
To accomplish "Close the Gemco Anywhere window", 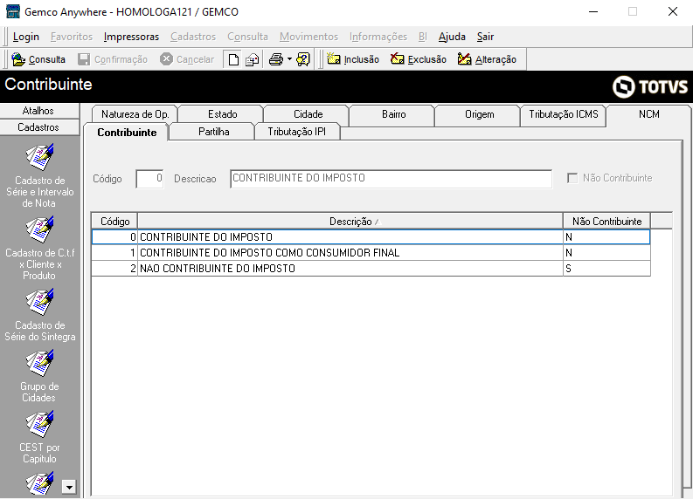I will point(673,11).
